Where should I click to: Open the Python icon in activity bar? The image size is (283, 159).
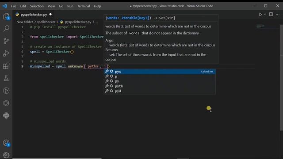tap(6, 116)
